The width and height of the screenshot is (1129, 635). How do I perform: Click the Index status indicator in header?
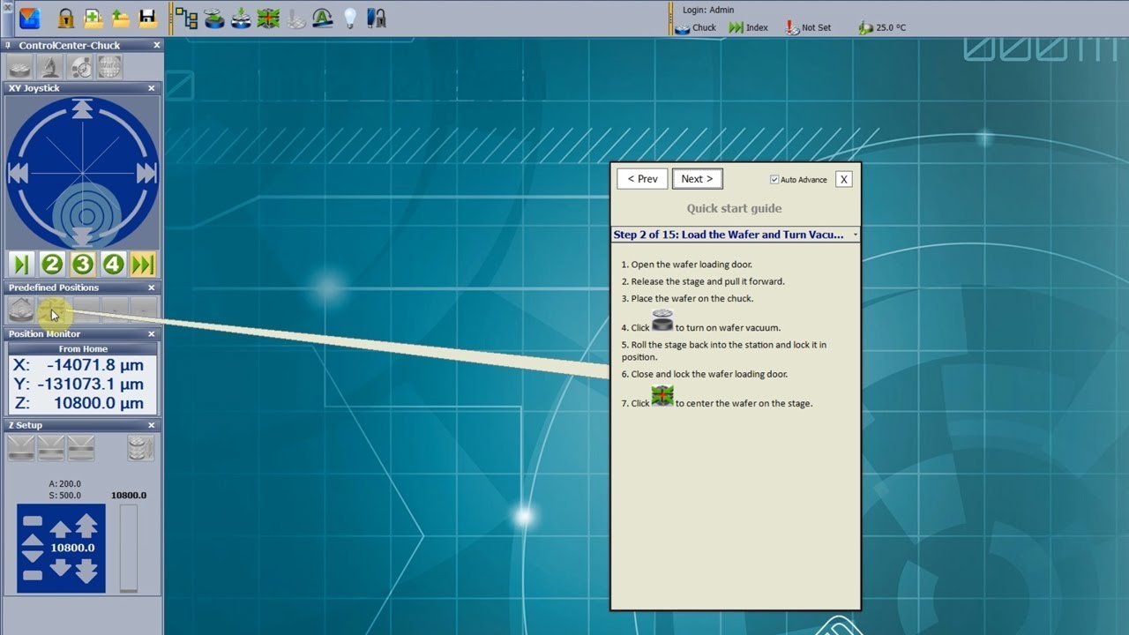click(748, 27)
